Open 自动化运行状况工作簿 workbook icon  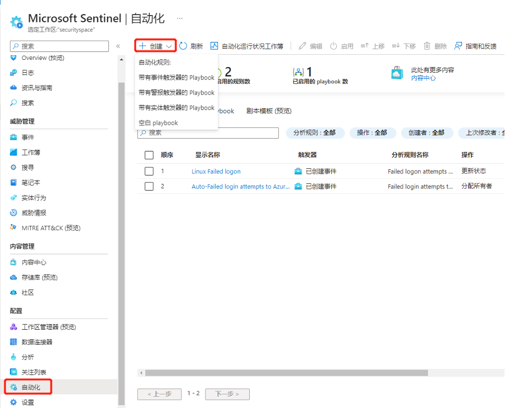[x=214, y=46]
